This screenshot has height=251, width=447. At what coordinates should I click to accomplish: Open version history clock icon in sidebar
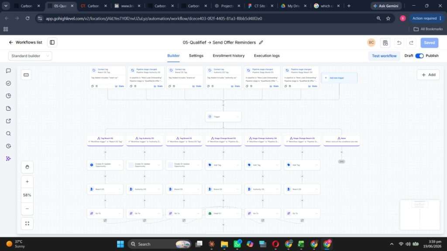pyautogui.click(x=9, y=146)
